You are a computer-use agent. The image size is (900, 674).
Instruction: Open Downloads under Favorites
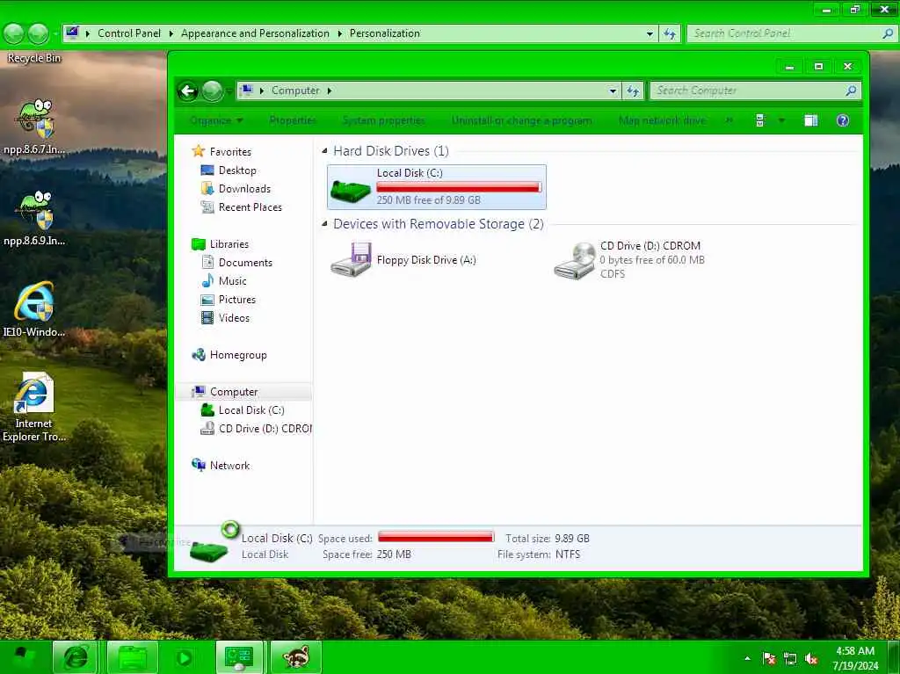pos(244,189)
